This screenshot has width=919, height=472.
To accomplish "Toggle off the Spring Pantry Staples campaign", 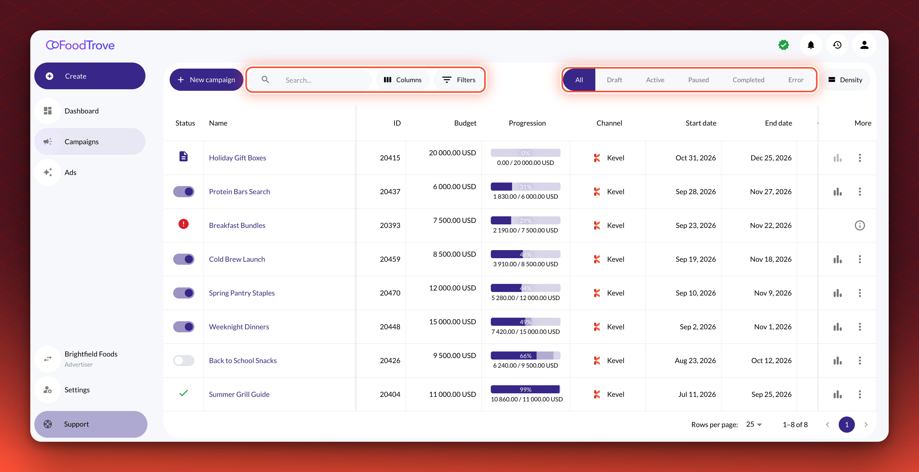I will tap(184, 293).
